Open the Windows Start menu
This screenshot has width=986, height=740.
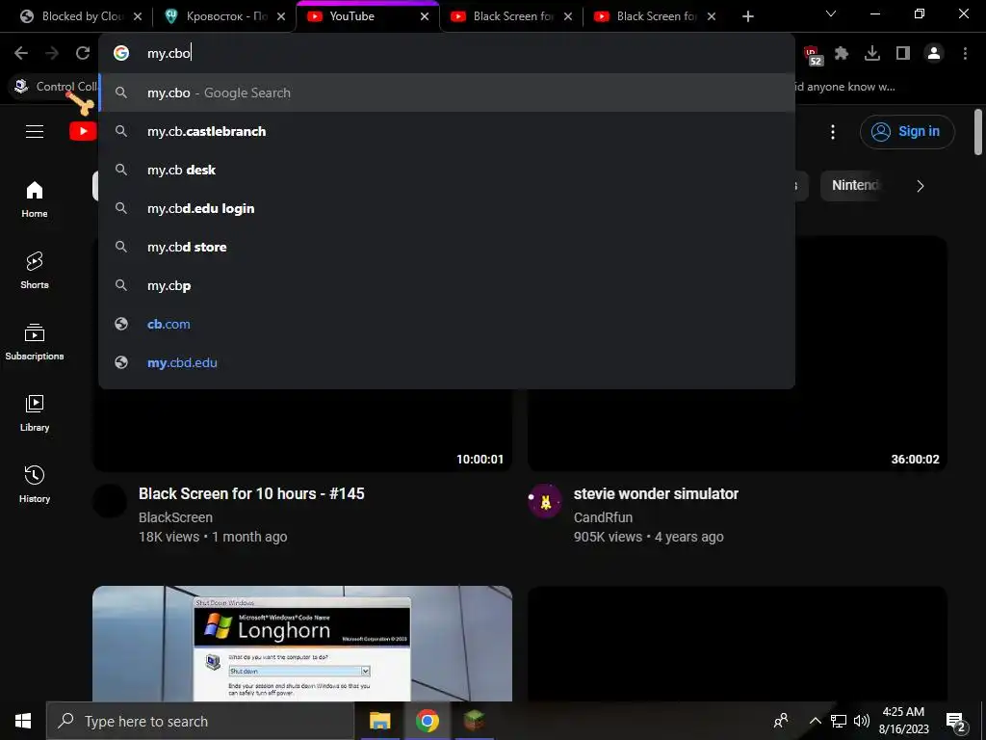(23, 721)
